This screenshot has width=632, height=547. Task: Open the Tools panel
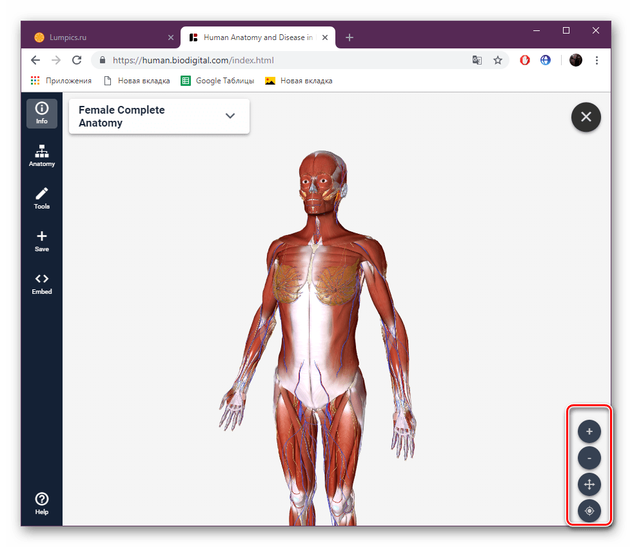coord(41,198)
